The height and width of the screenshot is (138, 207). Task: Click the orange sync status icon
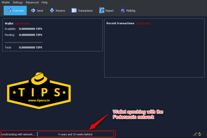199,134
